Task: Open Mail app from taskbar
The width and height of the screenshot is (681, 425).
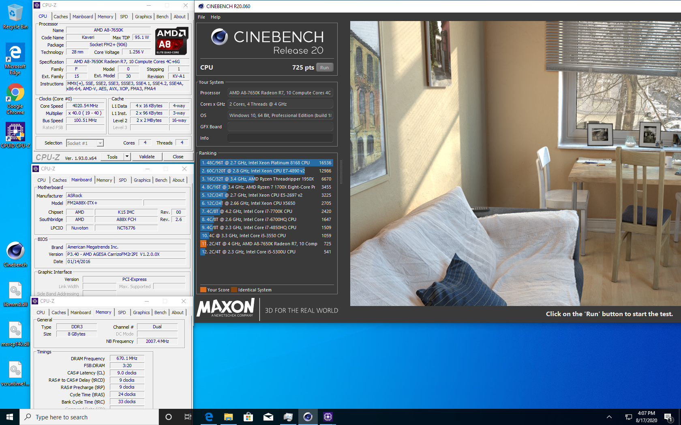Action: pyautogui.click(x=268, y=417)
